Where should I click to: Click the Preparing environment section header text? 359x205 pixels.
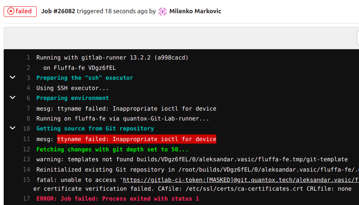(x=72, y=98)
